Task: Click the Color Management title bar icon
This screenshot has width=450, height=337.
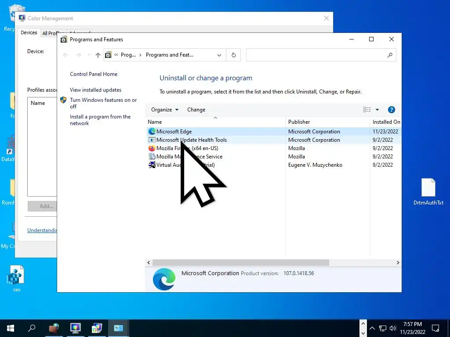Action: pos(22,18)
